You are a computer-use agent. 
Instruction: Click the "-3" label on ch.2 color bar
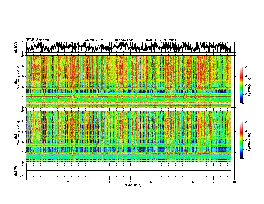(x=246, y=122)
